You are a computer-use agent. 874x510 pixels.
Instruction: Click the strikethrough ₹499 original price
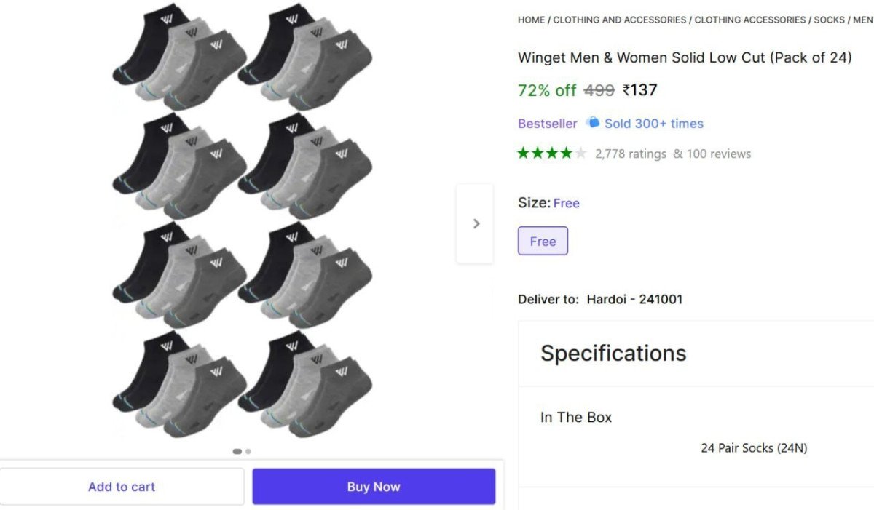(597, 90)
